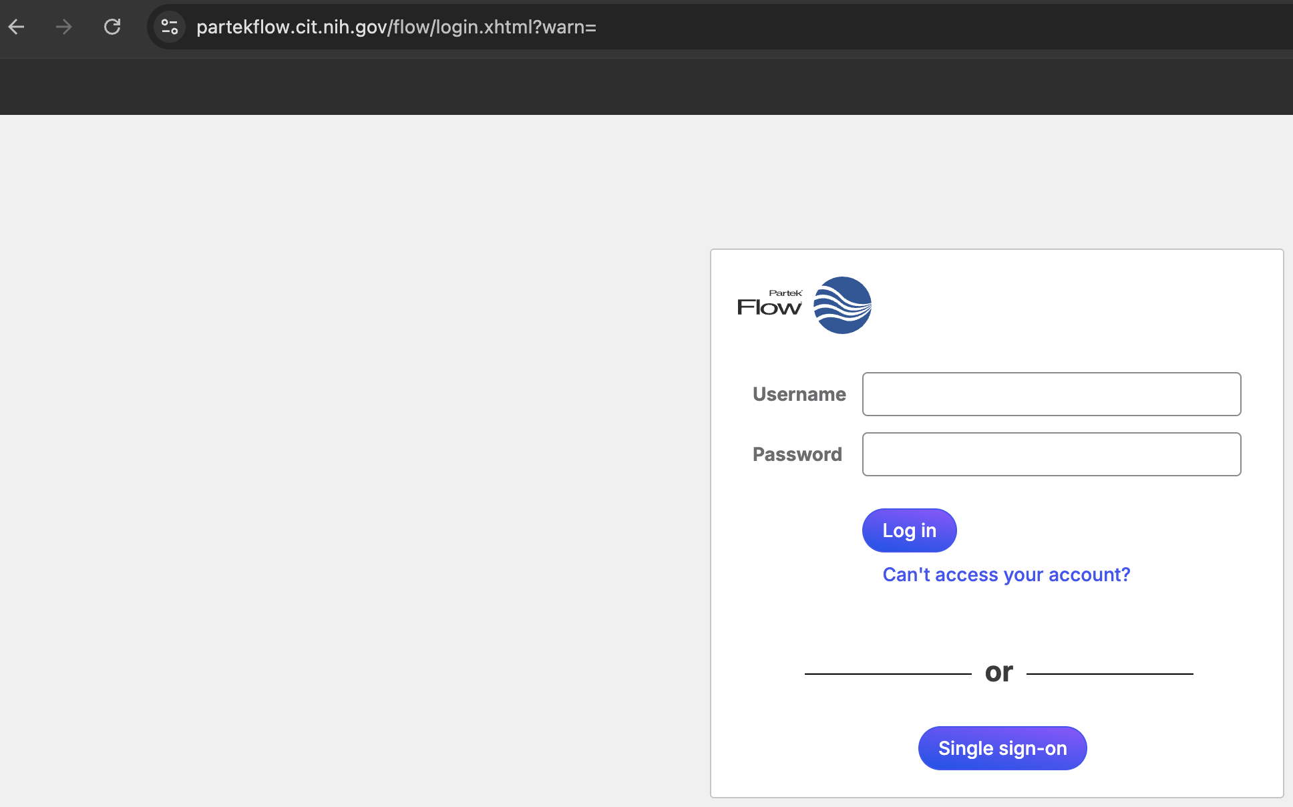Viewport: 1293px width, 807px height.
Task: Click the Password label
Action: tap(797, 454)
